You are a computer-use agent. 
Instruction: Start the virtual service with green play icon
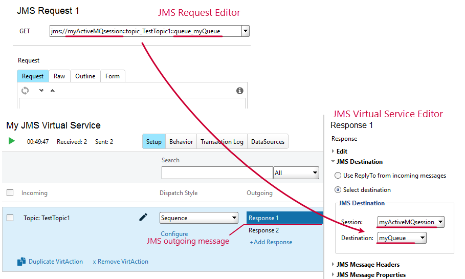(12, 141)
